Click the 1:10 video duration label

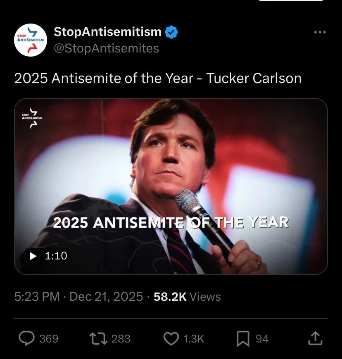point(55,256)
